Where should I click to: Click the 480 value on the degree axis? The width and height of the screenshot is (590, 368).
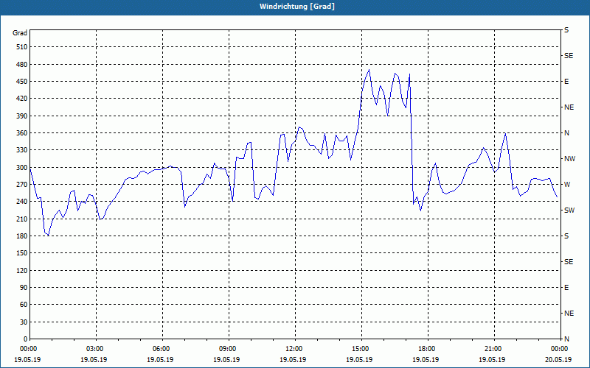tap(22, 64)
